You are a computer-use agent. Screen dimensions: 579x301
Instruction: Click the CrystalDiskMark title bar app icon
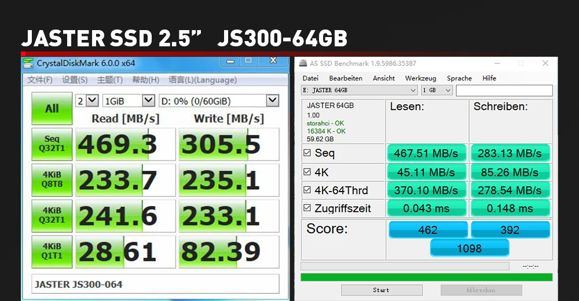[28, 63]
